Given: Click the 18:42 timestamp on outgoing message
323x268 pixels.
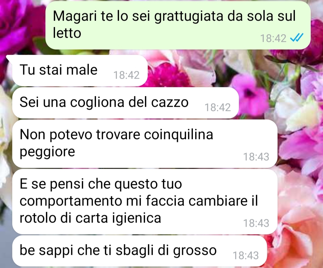Looking at the screenshot, I should click(x=273, y=38).
